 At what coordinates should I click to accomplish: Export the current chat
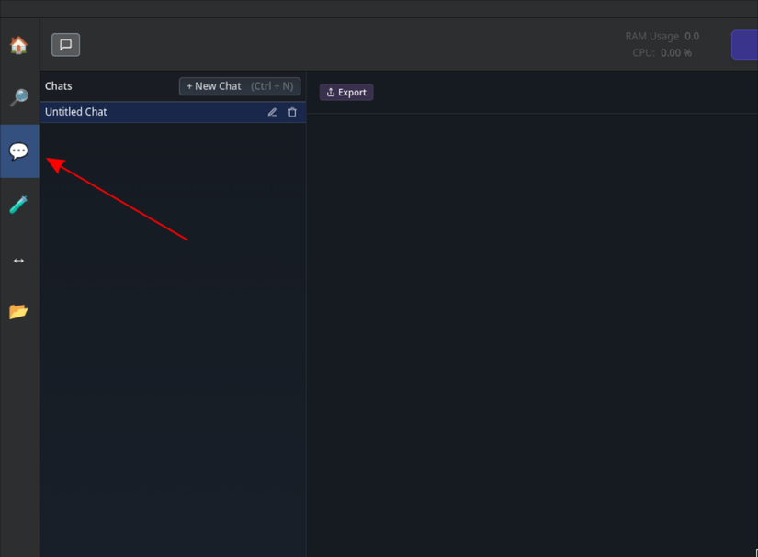pos(346,92)
